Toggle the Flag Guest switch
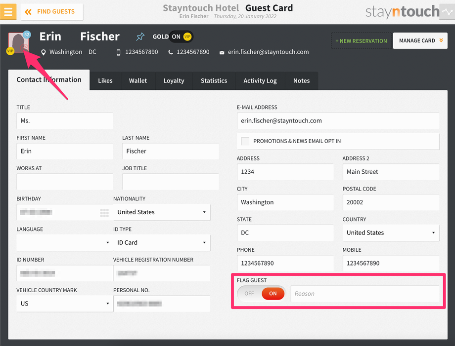 [x=262, y=294]
